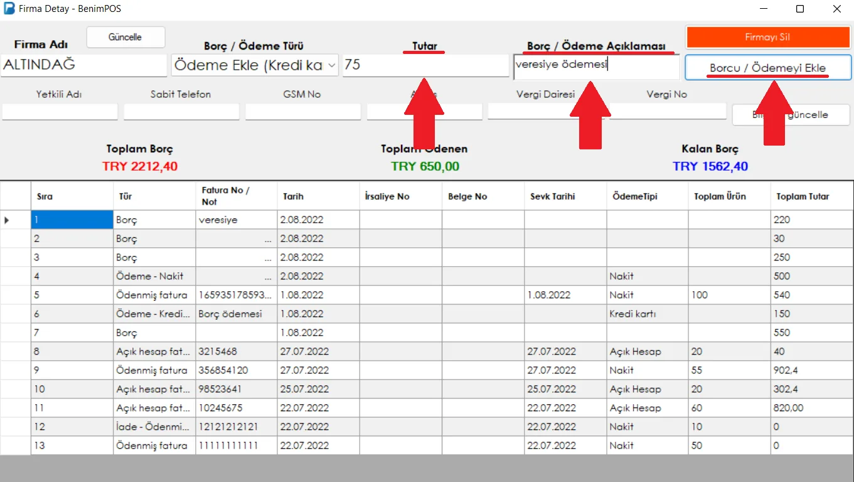Click the Tarih column header
This screenshot has width=854, height=482.
[x=319, y=196]
